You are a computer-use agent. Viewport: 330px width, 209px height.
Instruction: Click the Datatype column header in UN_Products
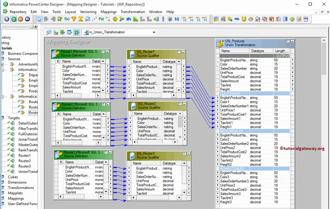(261, 51)
